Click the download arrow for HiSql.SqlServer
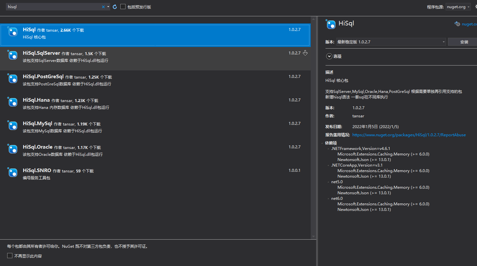The width and height of the screenshot is (477, 266). point(305,53)
